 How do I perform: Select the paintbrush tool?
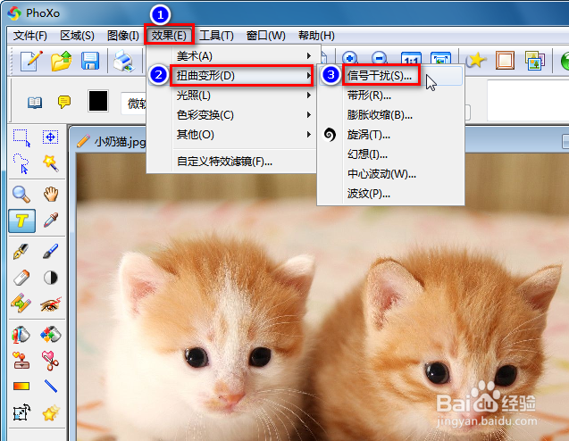(x=50, y=252)
